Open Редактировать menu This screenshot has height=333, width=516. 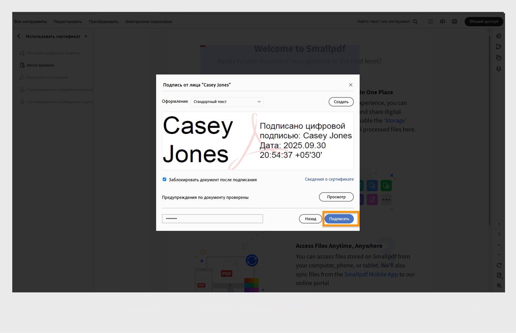tap(68, 22)
